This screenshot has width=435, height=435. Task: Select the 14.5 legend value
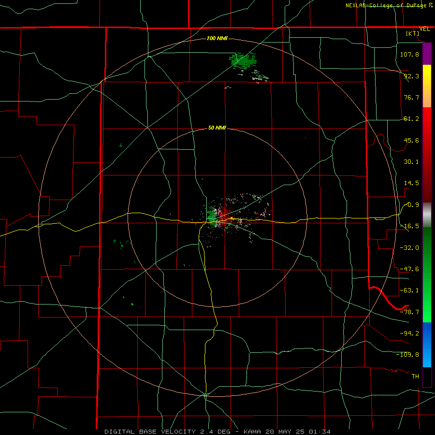411,183
